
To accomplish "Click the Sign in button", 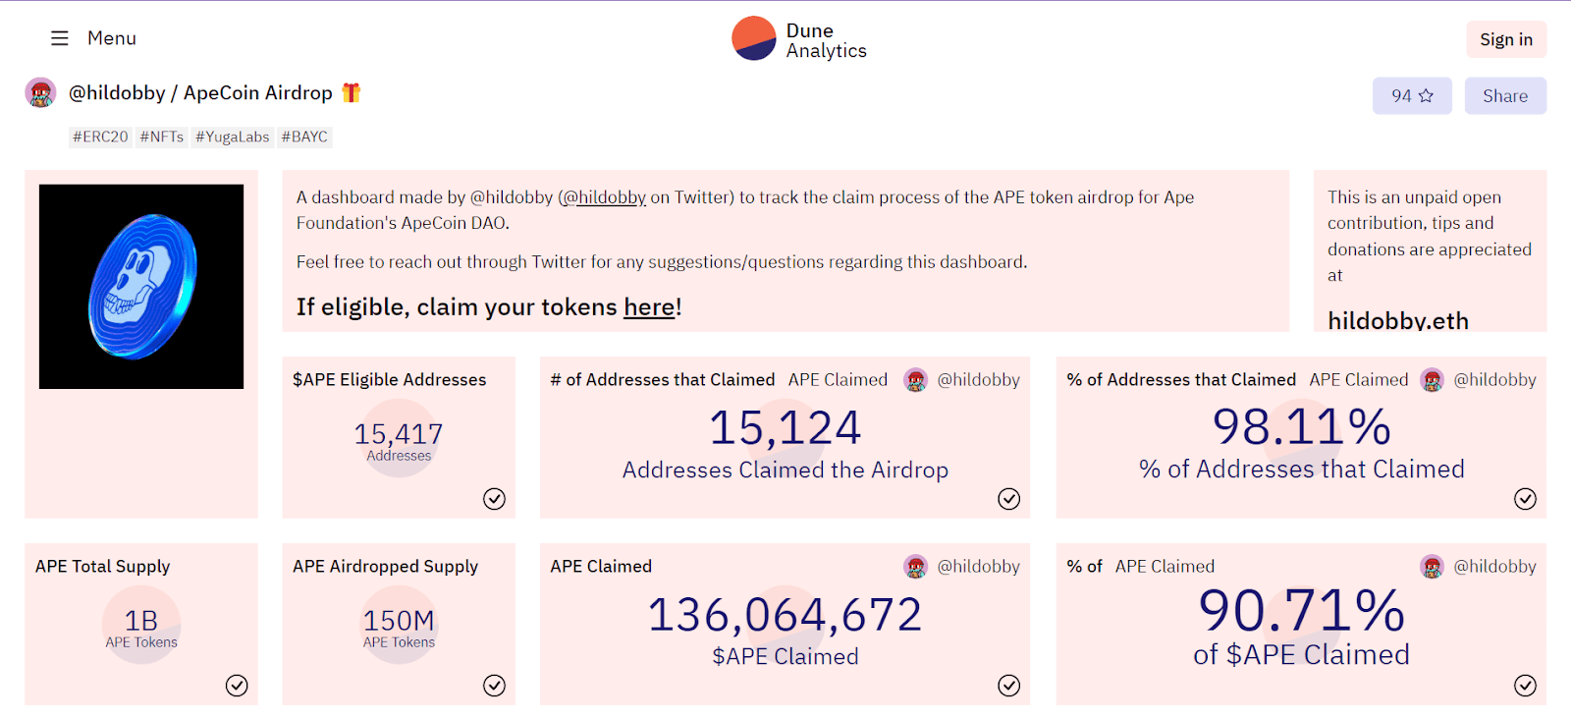I will tap(1506, 39).
